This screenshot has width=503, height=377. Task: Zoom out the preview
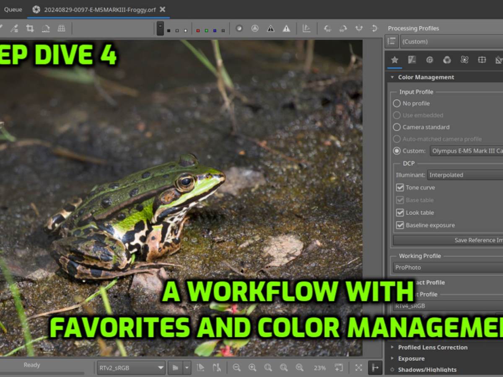[236, 368]
